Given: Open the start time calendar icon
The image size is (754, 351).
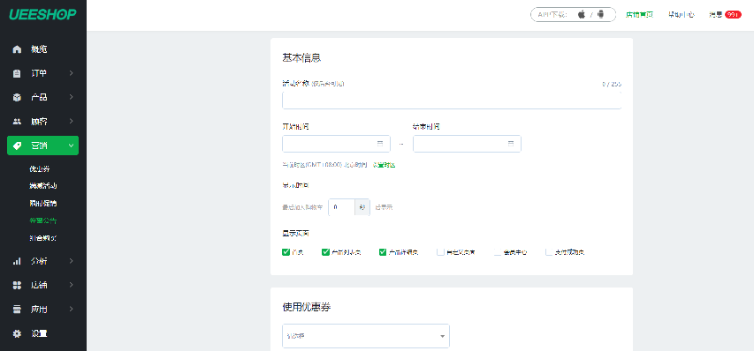Looking at the screenshot, I should (x=380, y=144).
